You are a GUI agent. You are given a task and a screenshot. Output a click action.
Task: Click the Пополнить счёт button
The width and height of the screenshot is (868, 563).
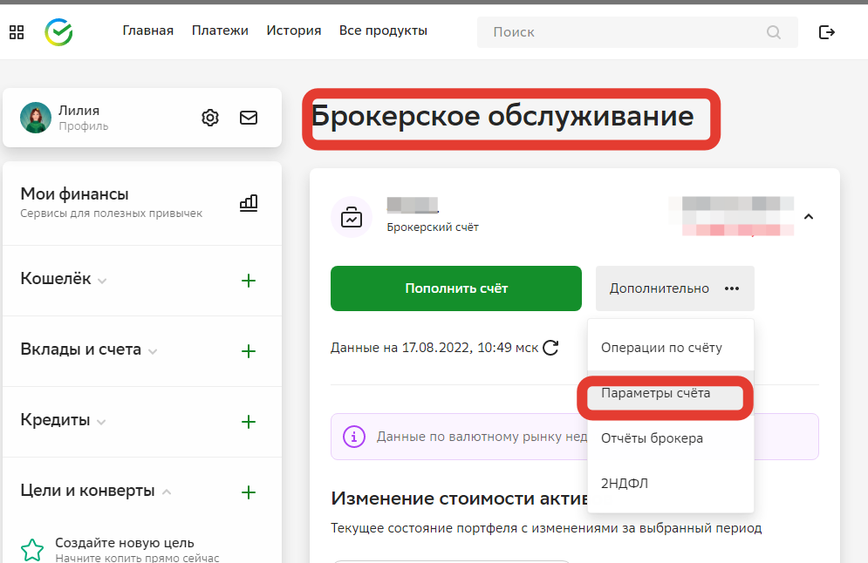pyautogui.click(x=455, y=288)
